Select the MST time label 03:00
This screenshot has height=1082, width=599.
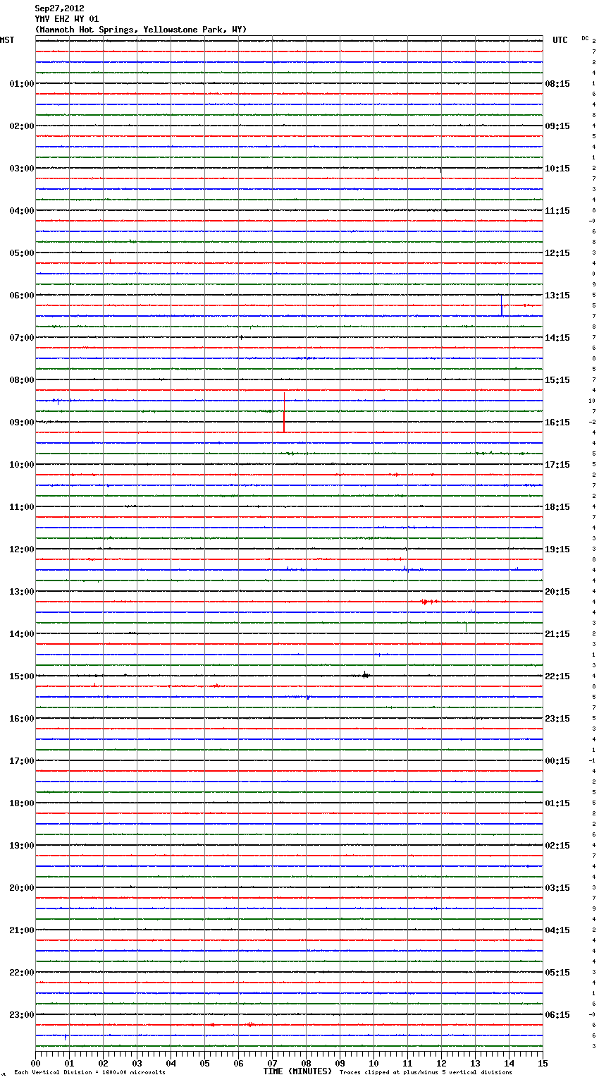22,169
